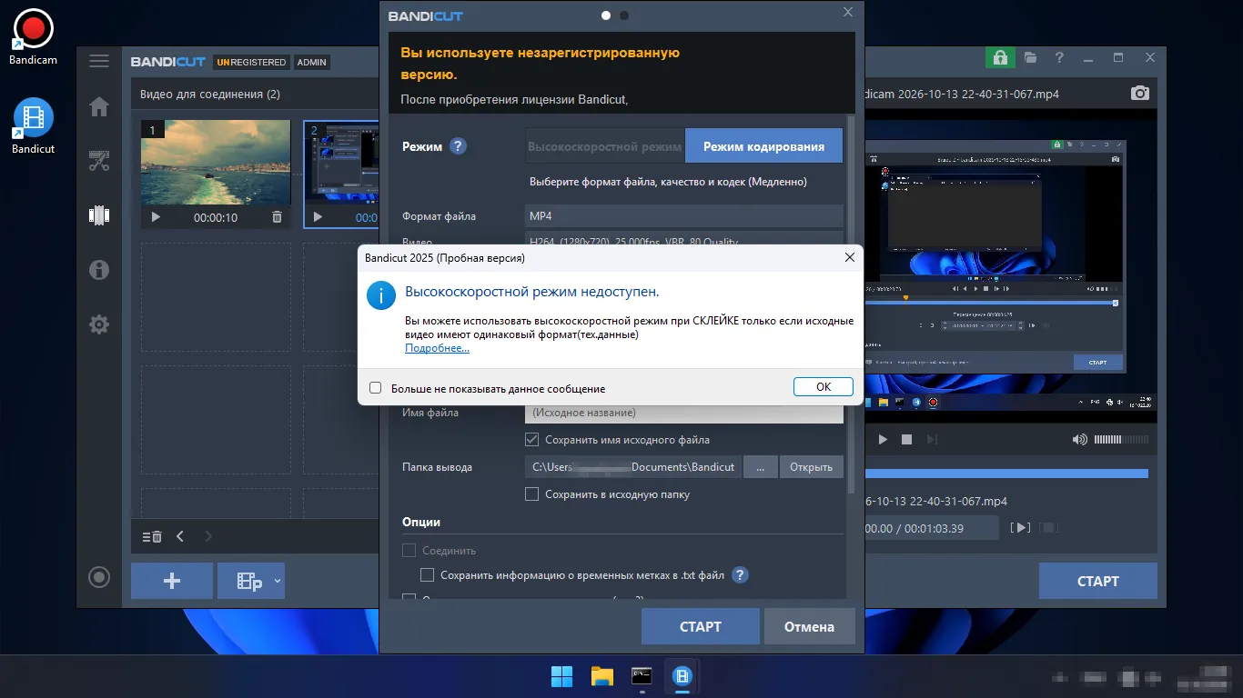
Task: Click the blue timeline progress bar
Action: [1006, 474]
